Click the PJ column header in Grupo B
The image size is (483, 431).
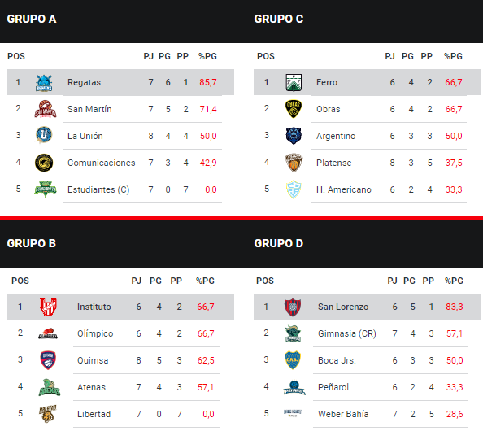pos(136,281)
